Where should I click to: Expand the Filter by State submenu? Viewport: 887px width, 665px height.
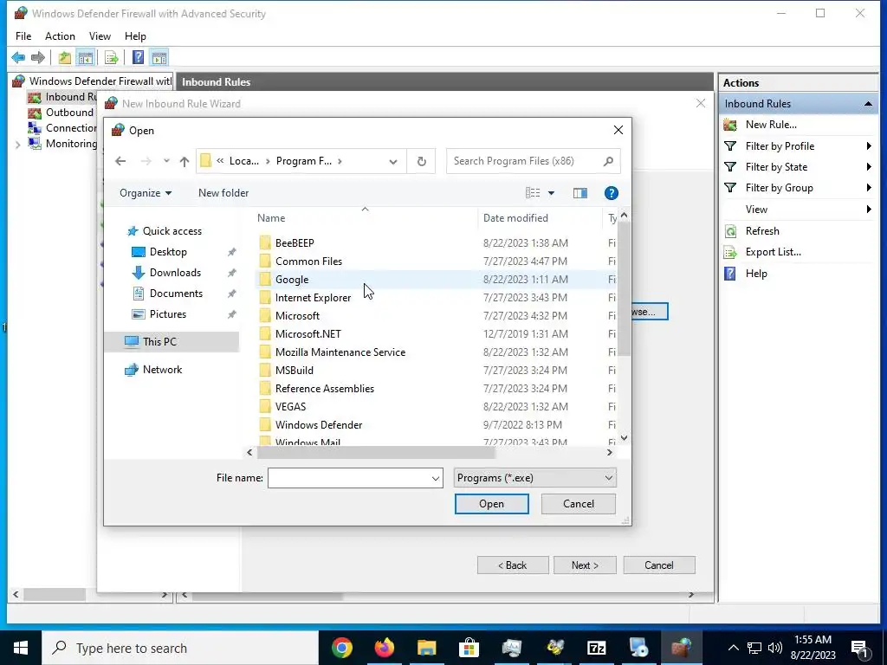(868, 167)
